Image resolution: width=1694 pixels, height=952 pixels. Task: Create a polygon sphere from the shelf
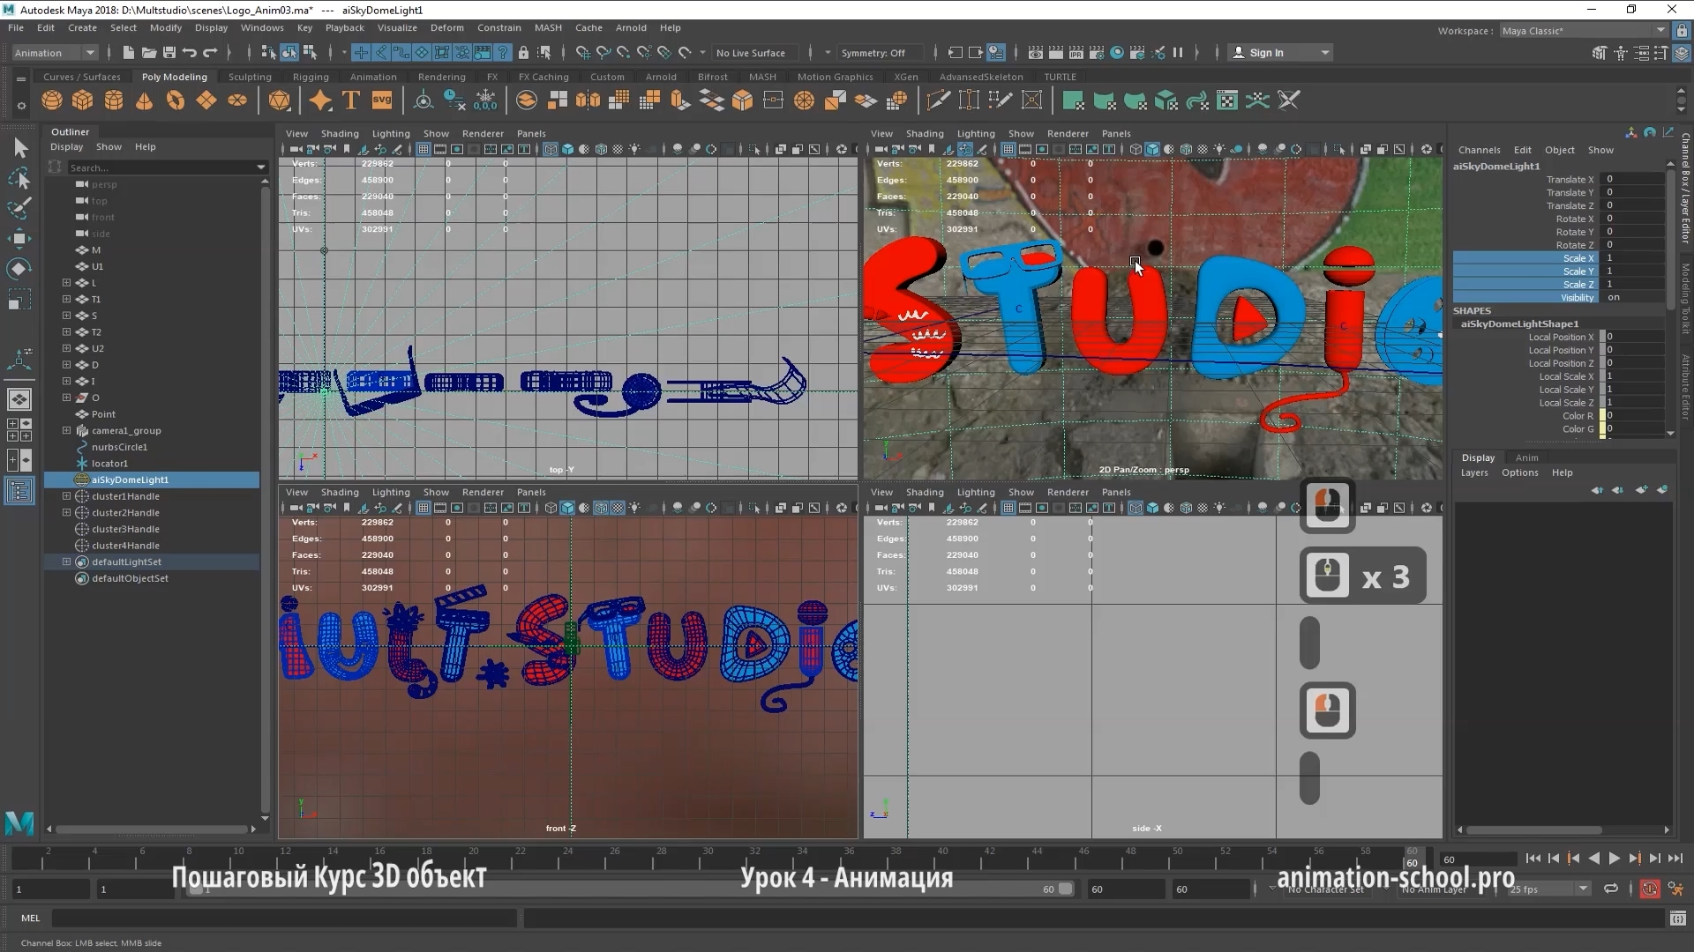coord(52,100)
